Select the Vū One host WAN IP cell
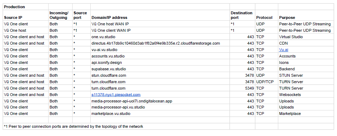The image size is (337, 136). click(x=160, y=24)
